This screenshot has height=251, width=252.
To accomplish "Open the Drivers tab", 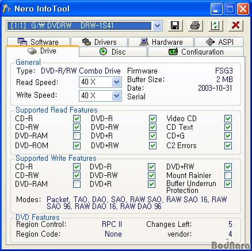I will tap(99, 42).
